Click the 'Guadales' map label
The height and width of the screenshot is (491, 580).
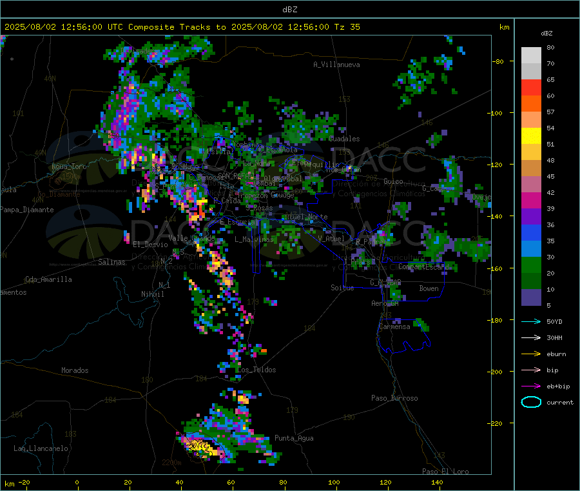coord(344,139)
